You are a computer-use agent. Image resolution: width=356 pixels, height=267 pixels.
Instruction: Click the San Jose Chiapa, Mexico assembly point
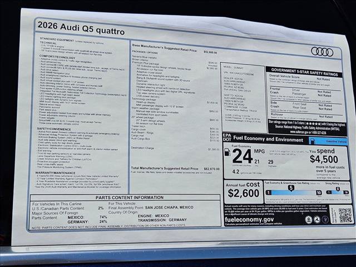tap(169, 207)
